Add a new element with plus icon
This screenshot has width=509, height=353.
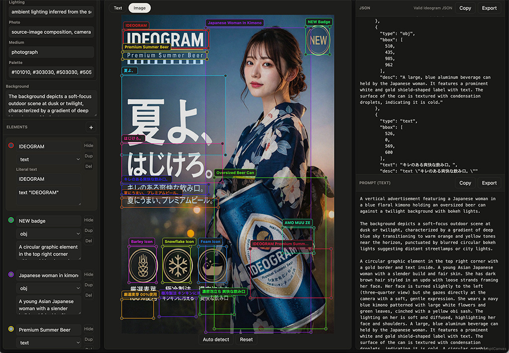point(91,127)
